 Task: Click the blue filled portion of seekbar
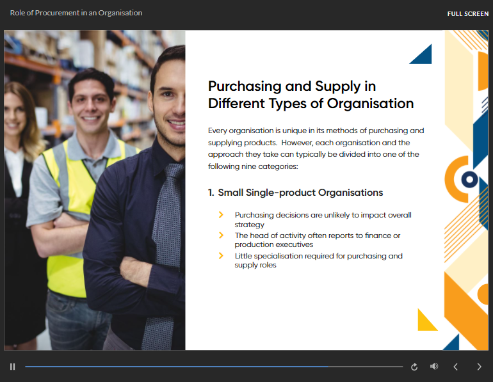173,367
